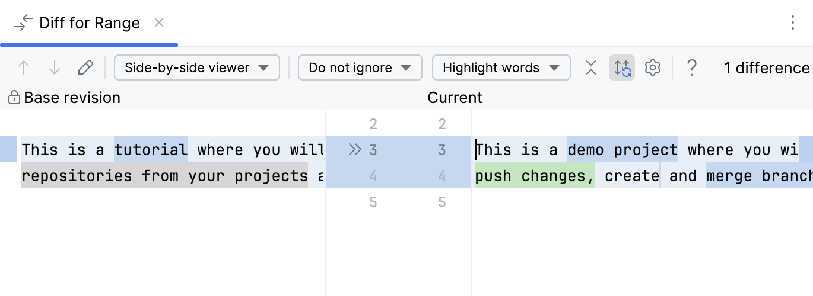Select the Diff for Range tab

tap(89, 23)
